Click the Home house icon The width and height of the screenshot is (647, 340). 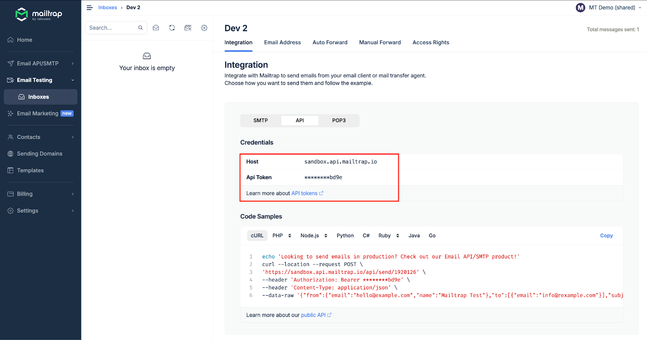click(11, 40)
